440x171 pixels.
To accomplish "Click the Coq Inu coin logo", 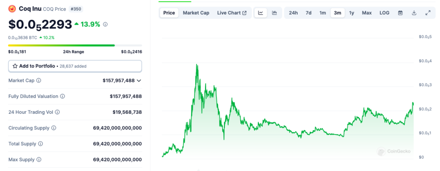I will (x=12, y=9).
